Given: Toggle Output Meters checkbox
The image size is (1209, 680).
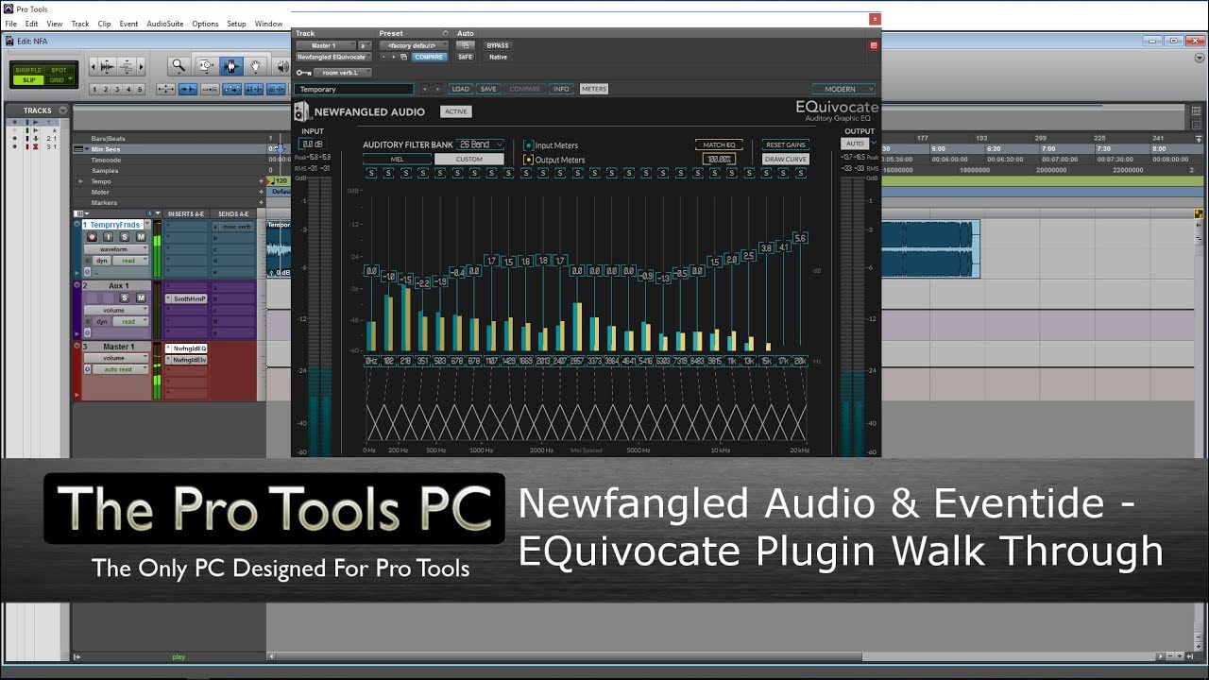Looking at the screenshot, I should tap(528, 160).
